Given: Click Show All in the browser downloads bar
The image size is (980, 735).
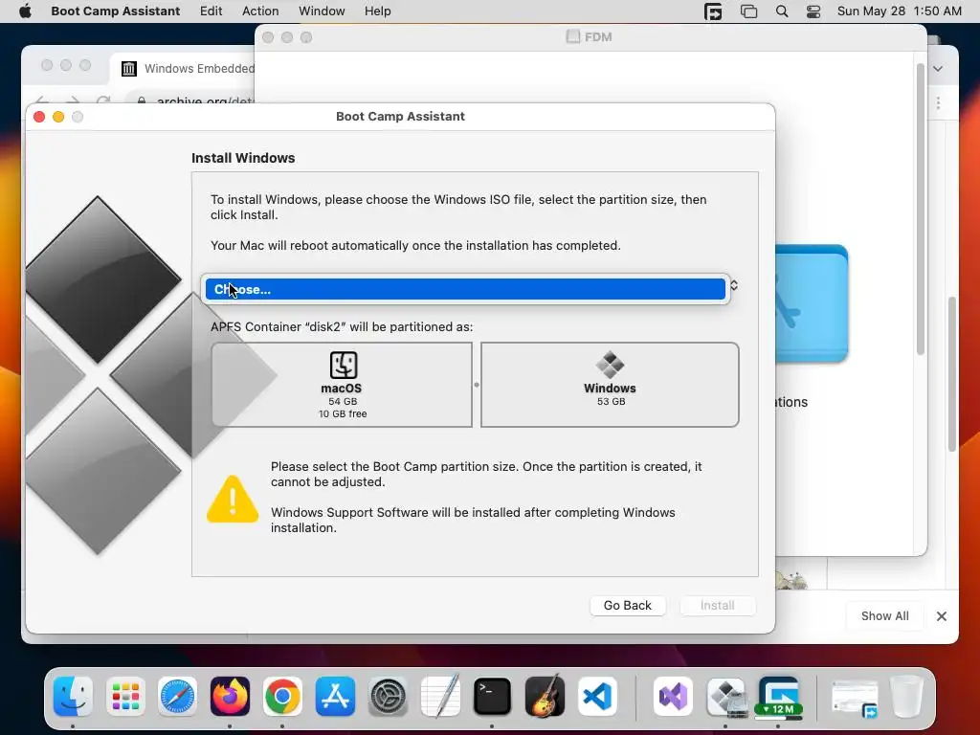Looking at the screenshot, I should (884, 616).
